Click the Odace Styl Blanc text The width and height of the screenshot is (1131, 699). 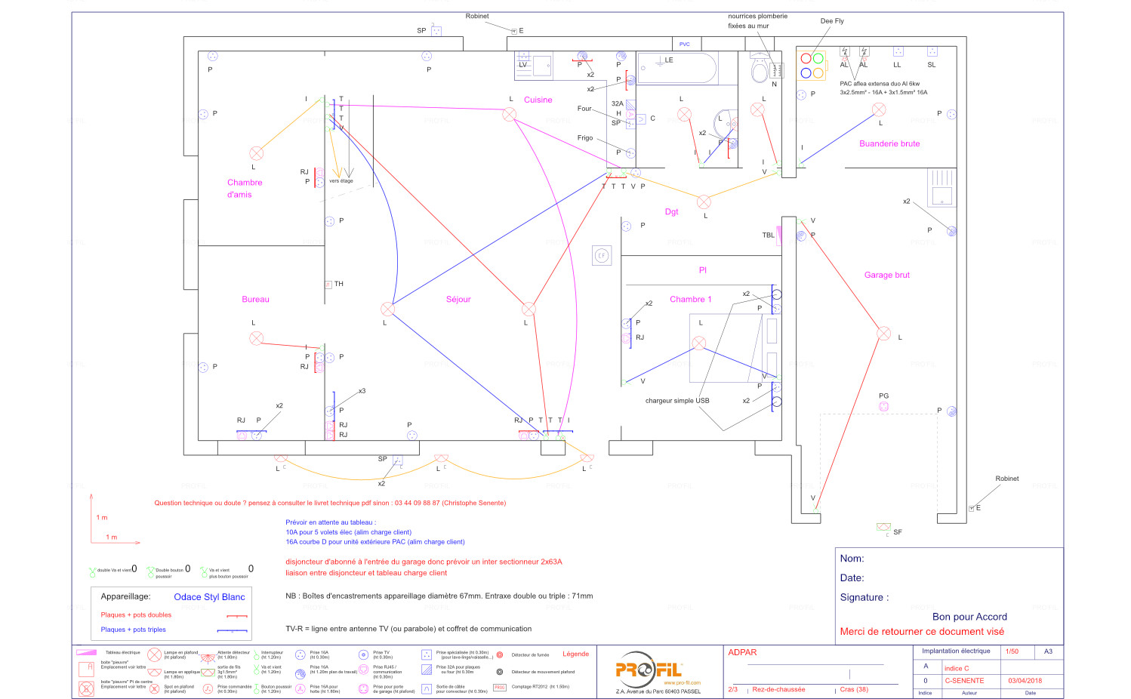tap(209, 597)
